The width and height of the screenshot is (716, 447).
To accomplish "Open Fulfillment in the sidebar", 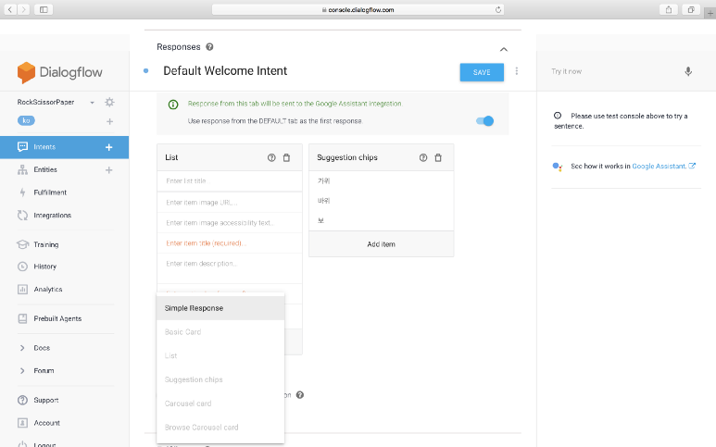I will pos(51,192).
